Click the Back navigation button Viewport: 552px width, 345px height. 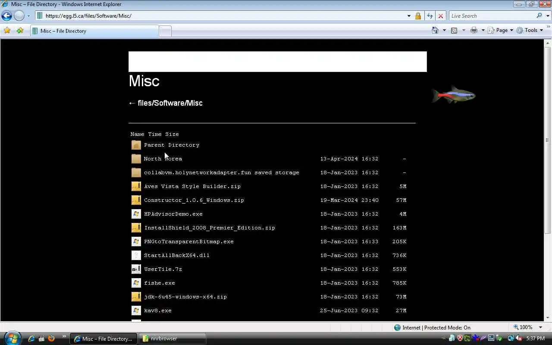pos(6,16)
